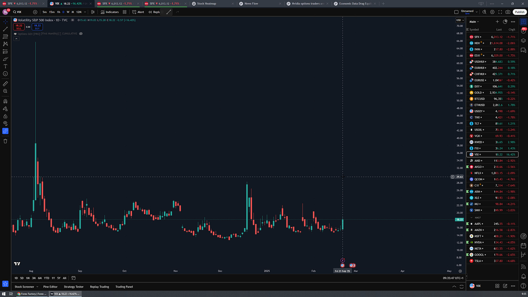
Task: Click the red 18.22 SELL button
Action: click(x=18, y=26)
